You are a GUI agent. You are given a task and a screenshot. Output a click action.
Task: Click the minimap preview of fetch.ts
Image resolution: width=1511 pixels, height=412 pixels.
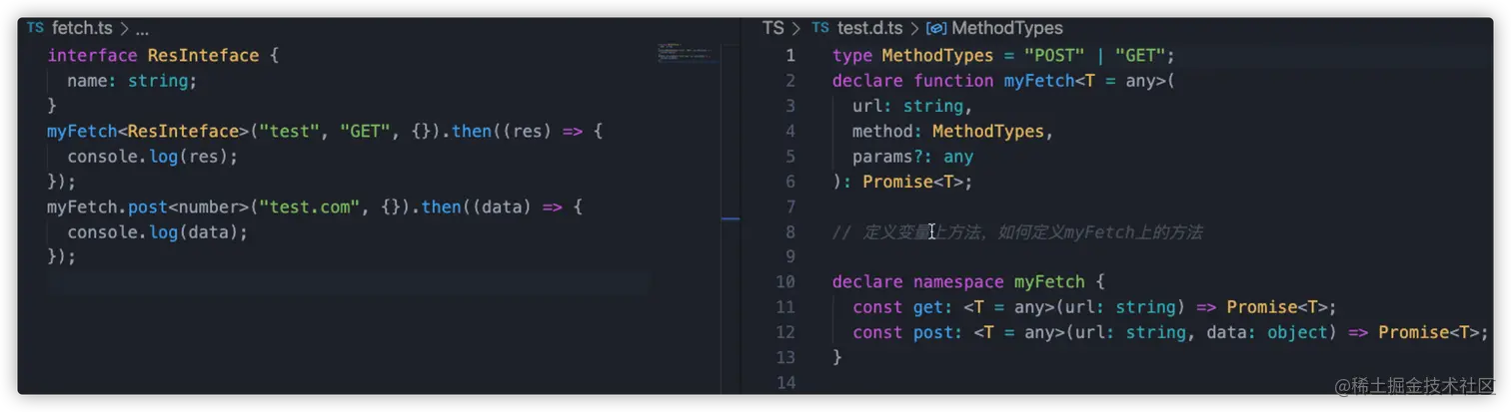click(687, 53)
